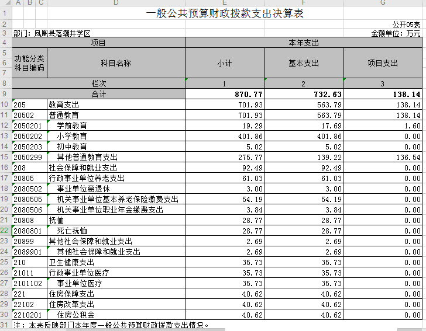Click 基本支出 value 54.19
Screen dimensions: 426x331
[x=304, y=199]
